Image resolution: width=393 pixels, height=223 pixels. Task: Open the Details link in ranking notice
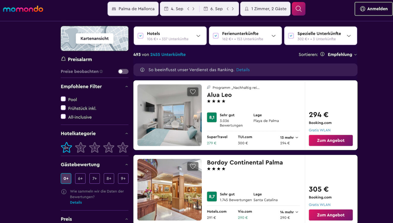243,70
